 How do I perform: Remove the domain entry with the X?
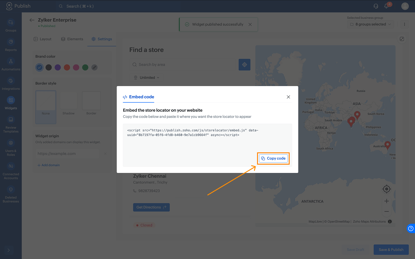click(x=105, y=154)
